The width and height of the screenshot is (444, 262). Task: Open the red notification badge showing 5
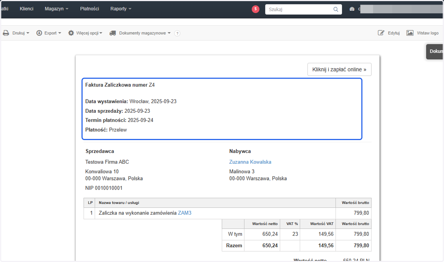(255, 9)
